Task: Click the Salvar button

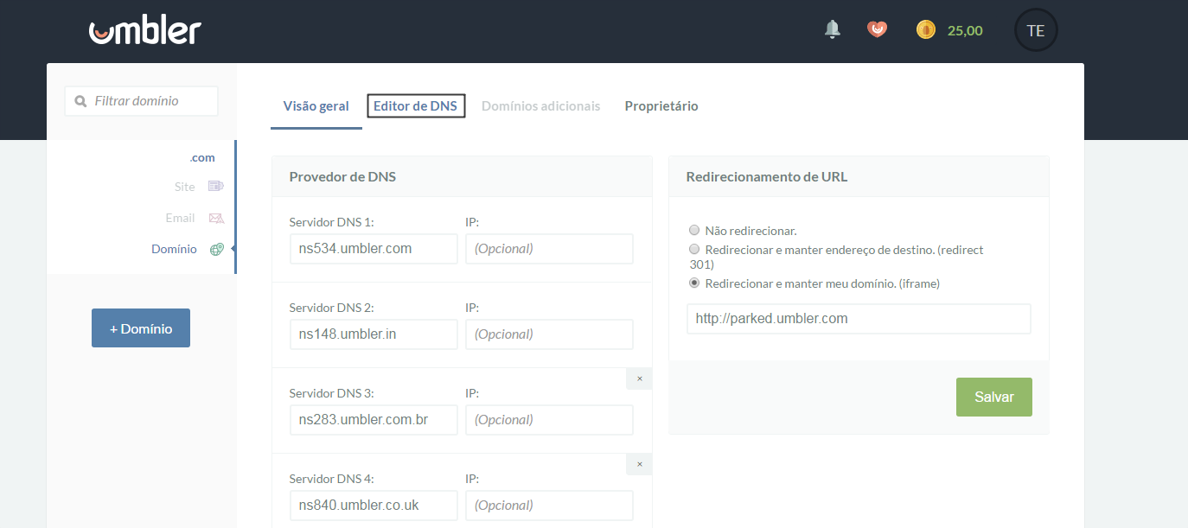Action: (994, 397)
